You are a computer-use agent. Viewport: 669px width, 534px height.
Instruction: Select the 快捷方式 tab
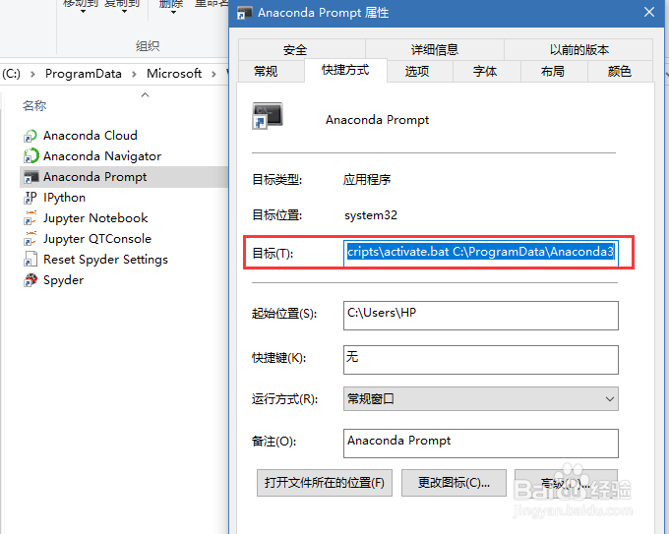[x=345, y=70]
